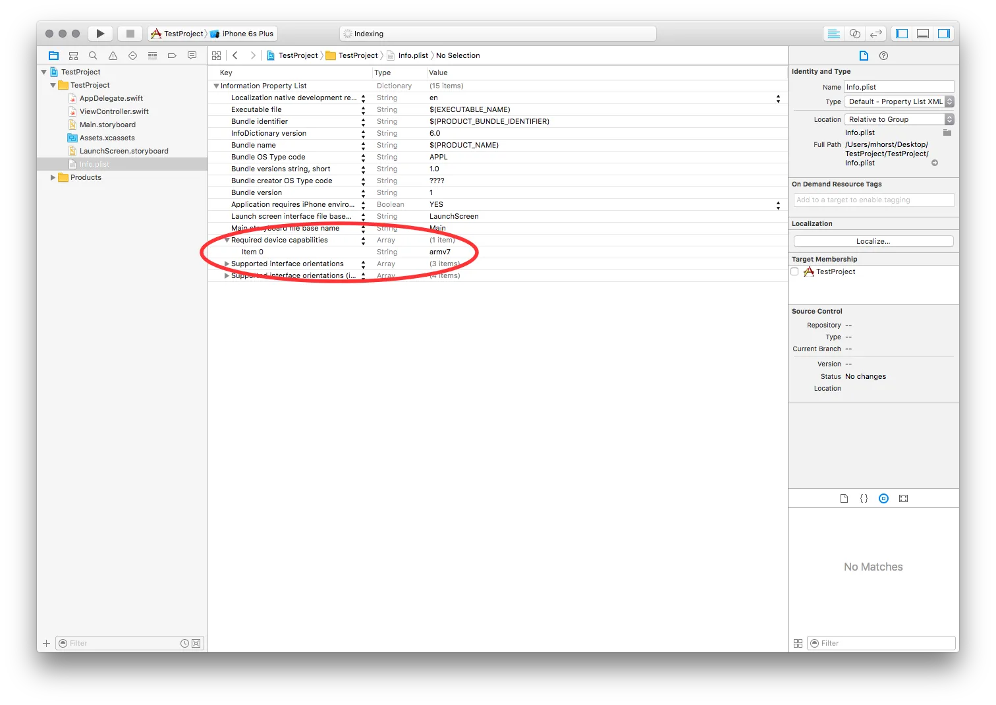Reveal Info.plist full path in Finder
Image resolution: width=996 pixels, height=705 pixels.
935,163
